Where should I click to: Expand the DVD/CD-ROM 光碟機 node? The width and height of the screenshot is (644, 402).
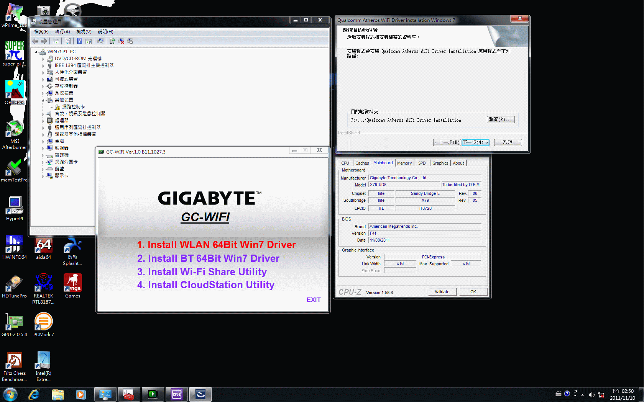point(43,59)
